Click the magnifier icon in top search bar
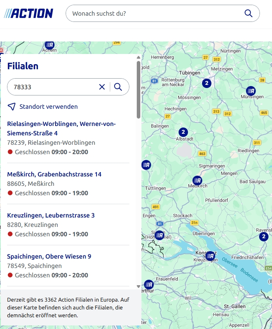Viewport: 272px width, 329px height. [248, 13]
